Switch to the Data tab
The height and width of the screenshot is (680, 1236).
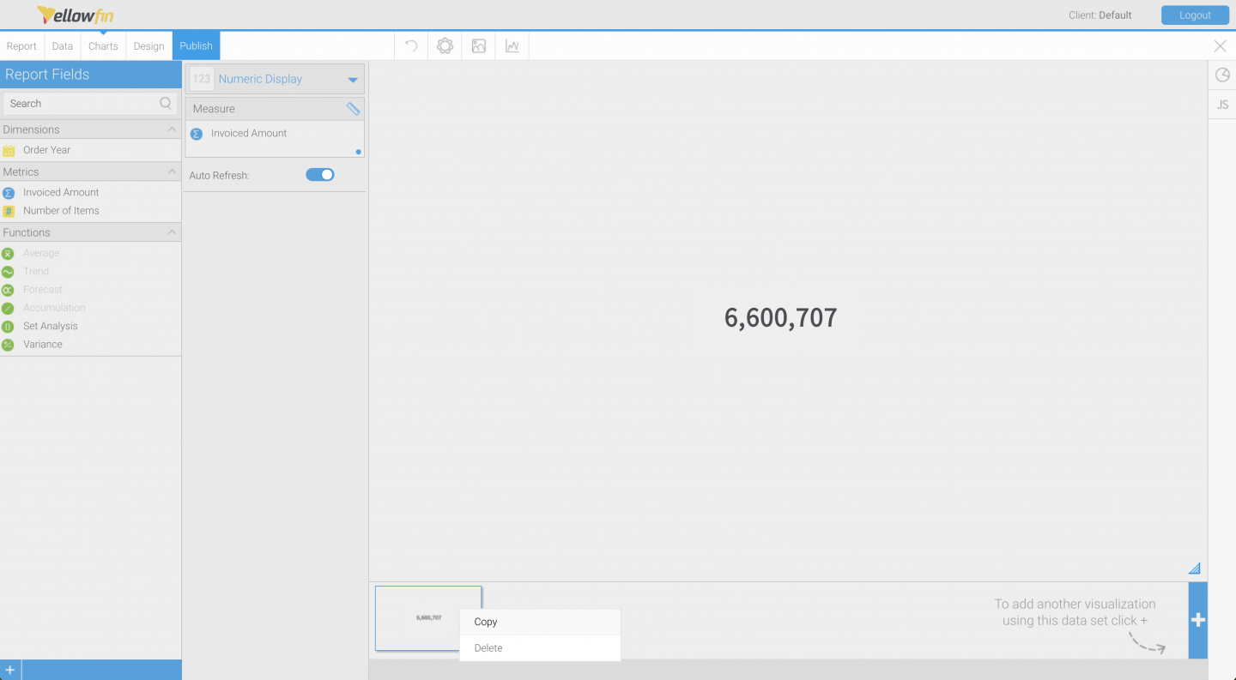(x=61, y=45)
